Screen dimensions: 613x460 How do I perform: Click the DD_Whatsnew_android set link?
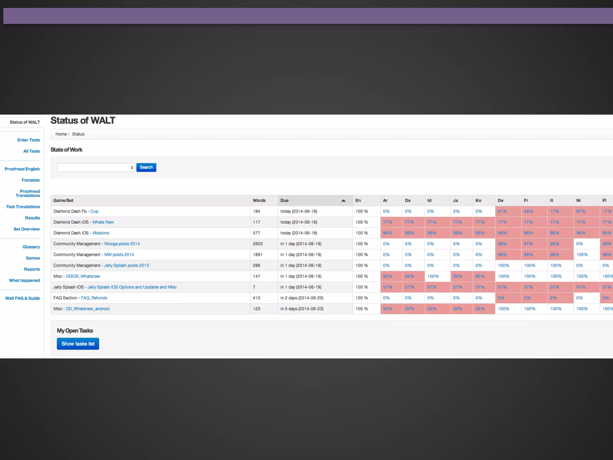coord(88,309)
